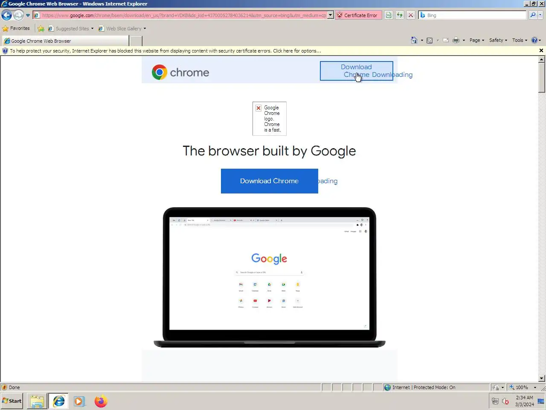Go back with the Back arrow button
Image resolution: width=546 pixels, height=410 pixels.
6,15
